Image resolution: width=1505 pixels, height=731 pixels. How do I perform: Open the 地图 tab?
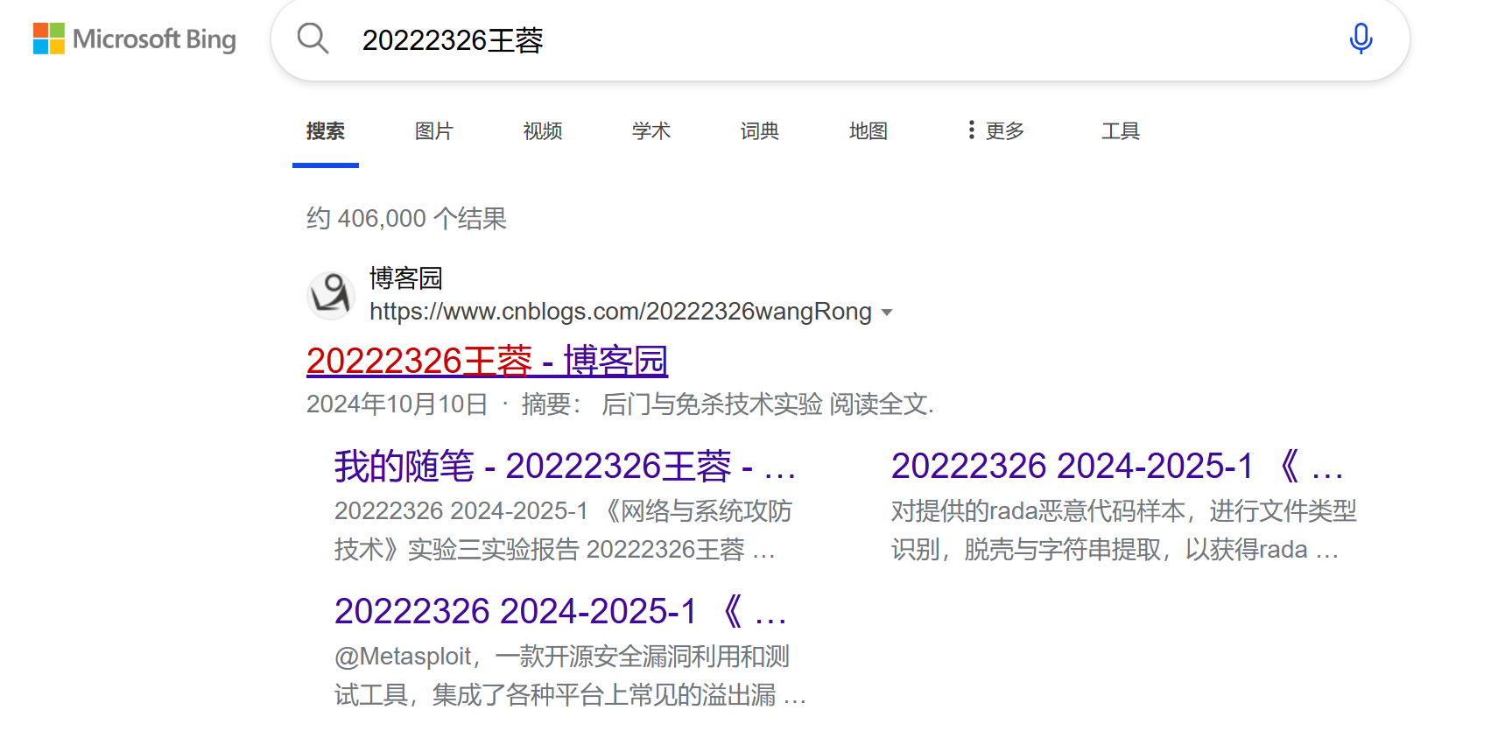pos(869,131)
